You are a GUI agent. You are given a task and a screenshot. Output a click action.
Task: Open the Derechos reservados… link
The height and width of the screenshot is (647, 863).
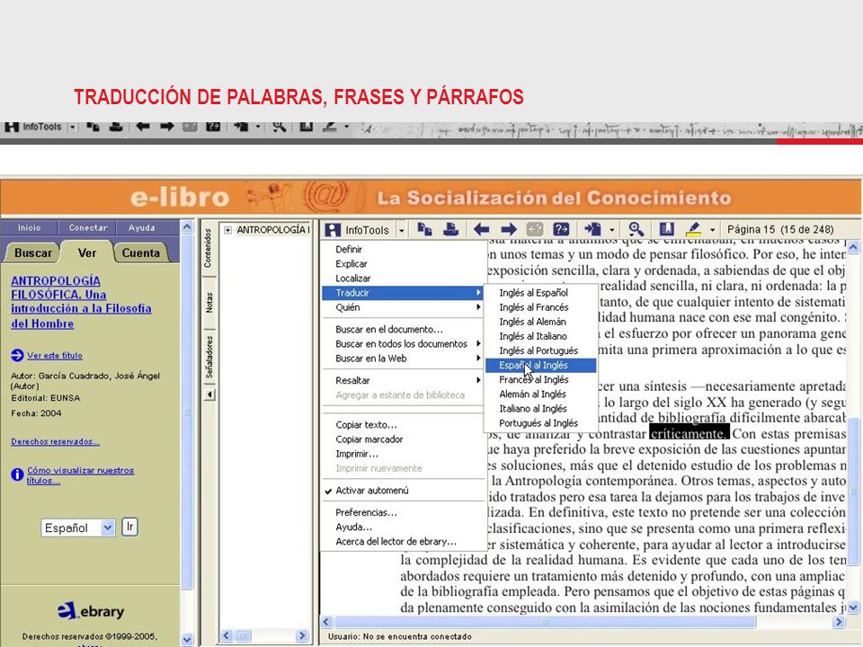pyautogui.click(x=55, y=441)
